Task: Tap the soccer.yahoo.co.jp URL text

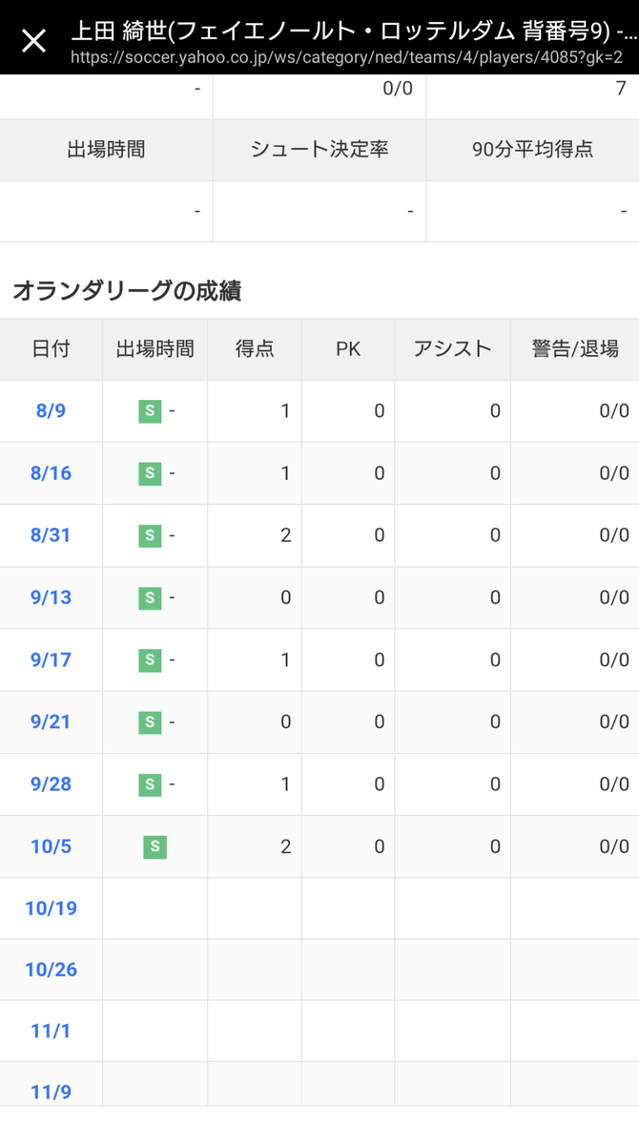Action: tap(346, 57)
